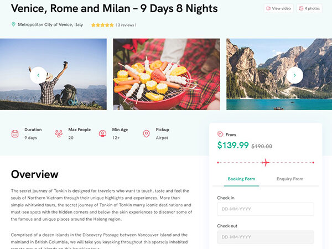
Task: Click the five-star rating icons
Action: 102,25
